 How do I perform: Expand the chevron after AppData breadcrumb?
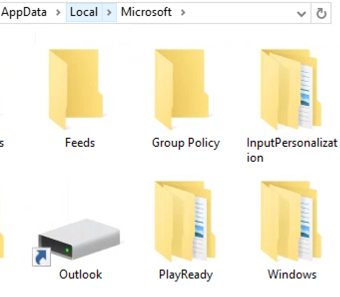[x=58, y=12]
